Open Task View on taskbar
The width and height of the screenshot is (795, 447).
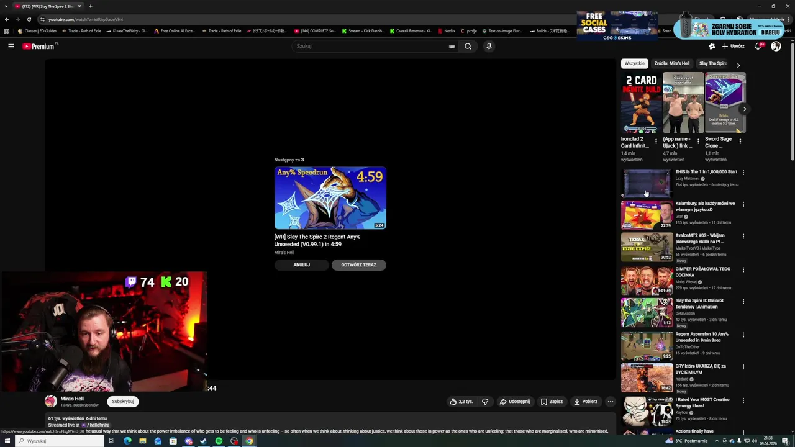pyautogui.click(x=112, y=441)
